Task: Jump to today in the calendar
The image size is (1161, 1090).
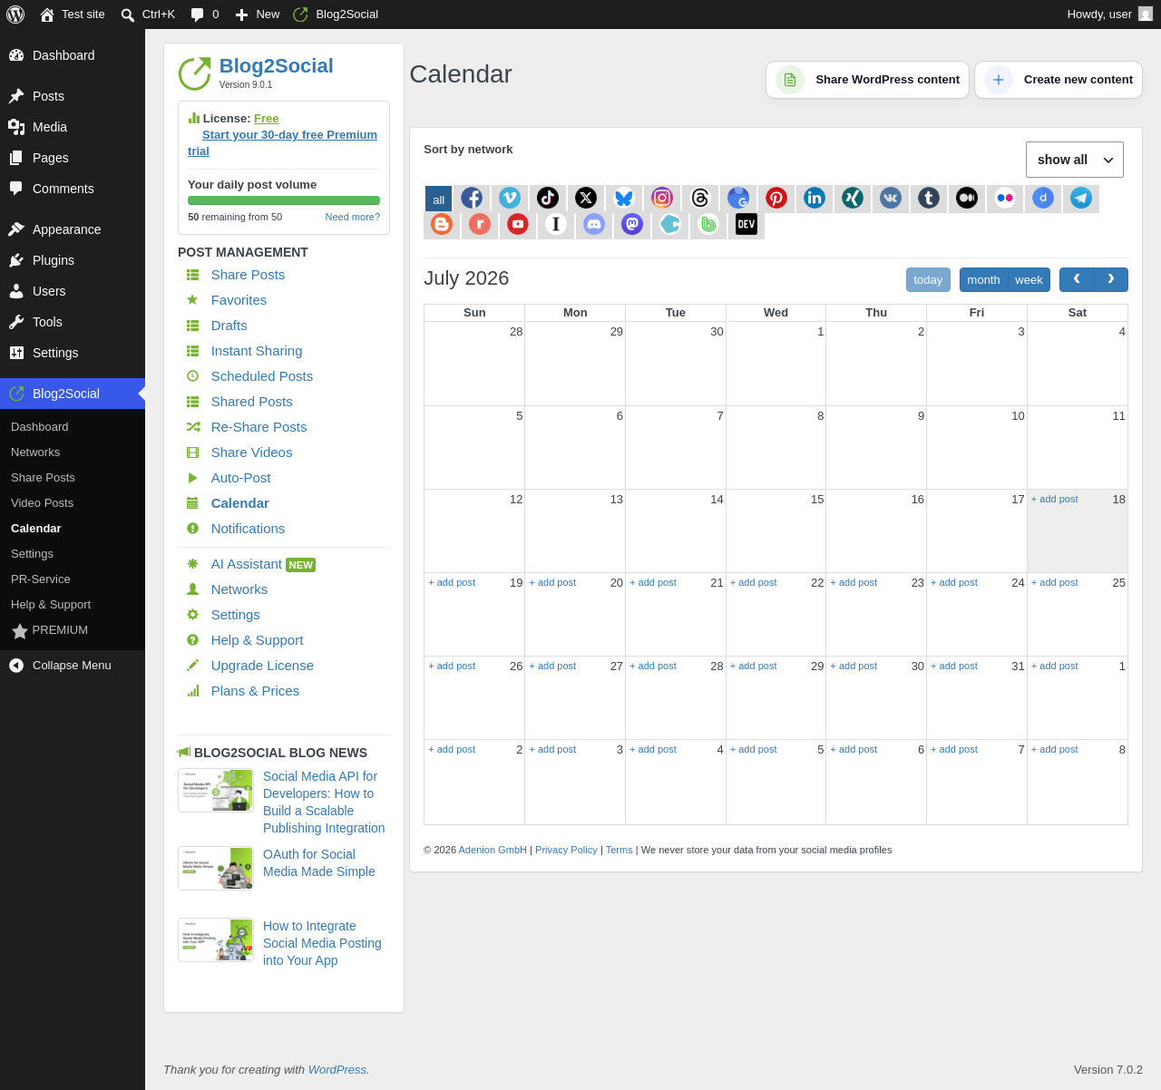Action: (x=928, y=280)
